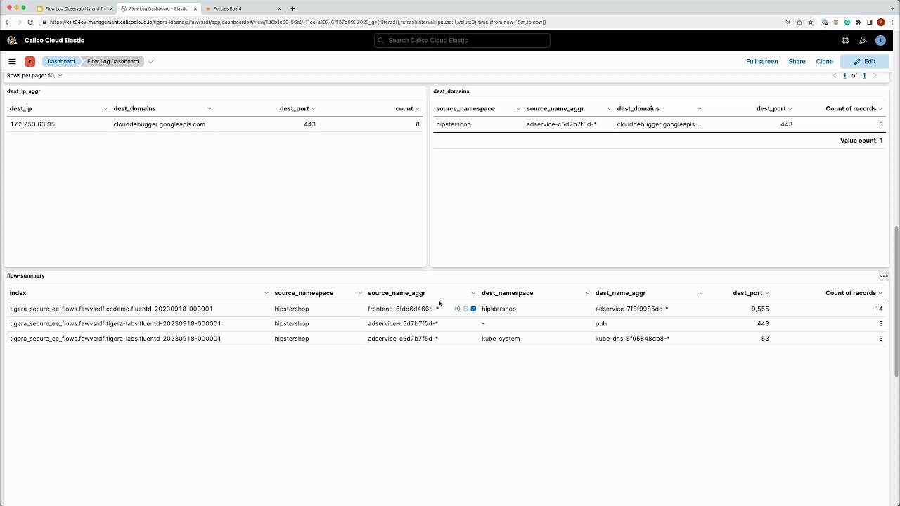This screenshot has height=506, width=900.
Task: Click the Calico Cloud Elastic logo
Action: click(x=12, y=40)
